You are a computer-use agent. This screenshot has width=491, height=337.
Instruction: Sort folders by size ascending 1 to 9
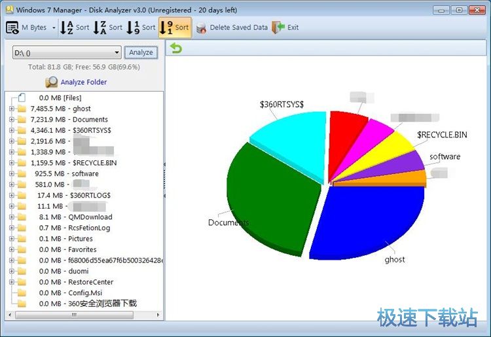pyautogui.click(x=141, y=27)
